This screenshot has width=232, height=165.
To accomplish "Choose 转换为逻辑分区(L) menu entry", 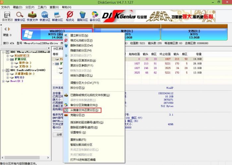I will click(x=82, y=76).
